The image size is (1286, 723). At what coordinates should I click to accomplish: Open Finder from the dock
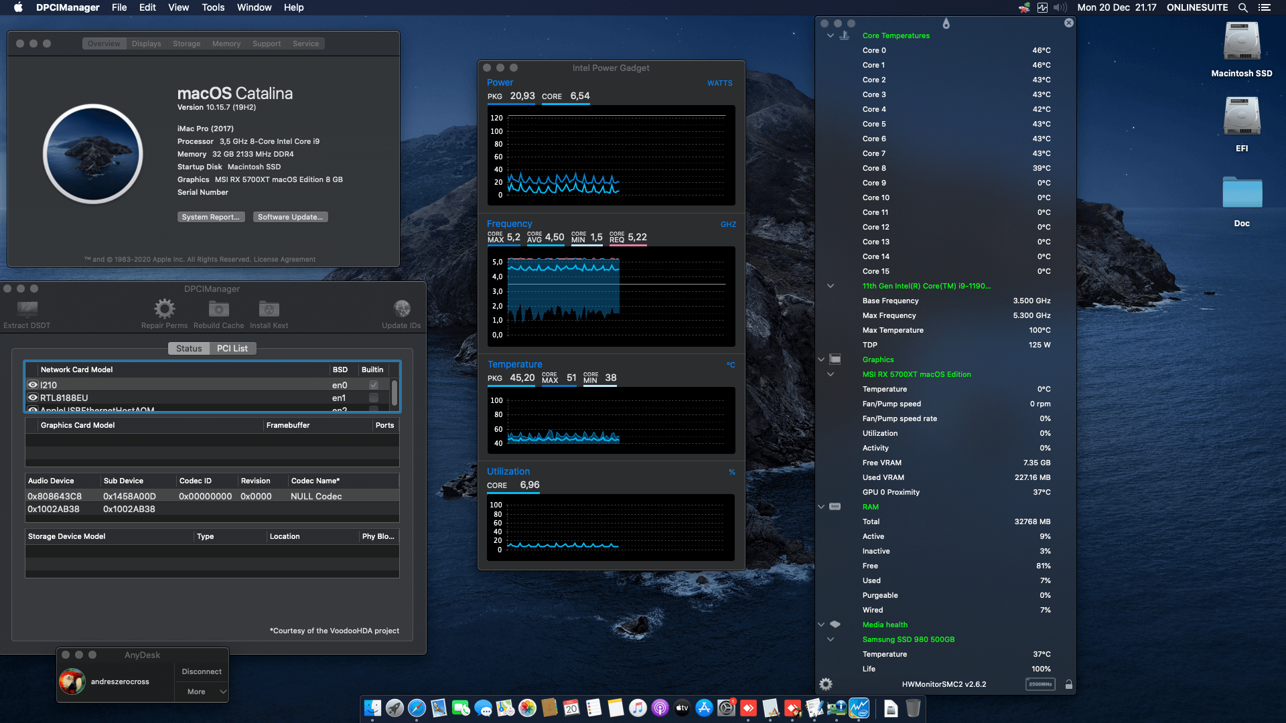[372, 708]
